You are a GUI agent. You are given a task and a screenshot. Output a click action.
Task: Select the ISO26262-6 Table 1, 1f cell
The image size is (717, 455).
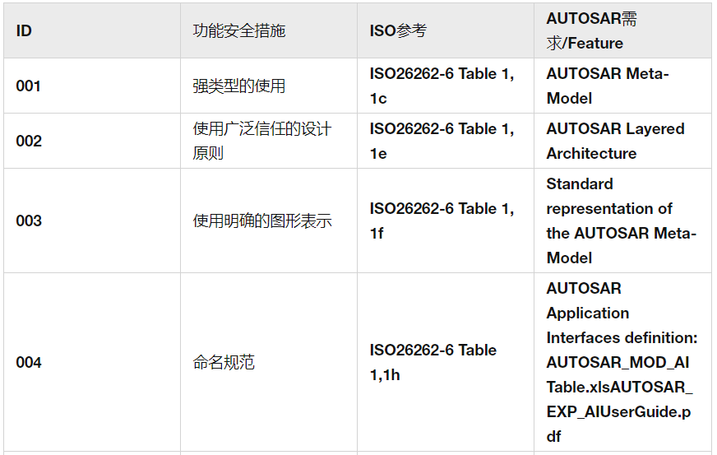tap(442, 221)
